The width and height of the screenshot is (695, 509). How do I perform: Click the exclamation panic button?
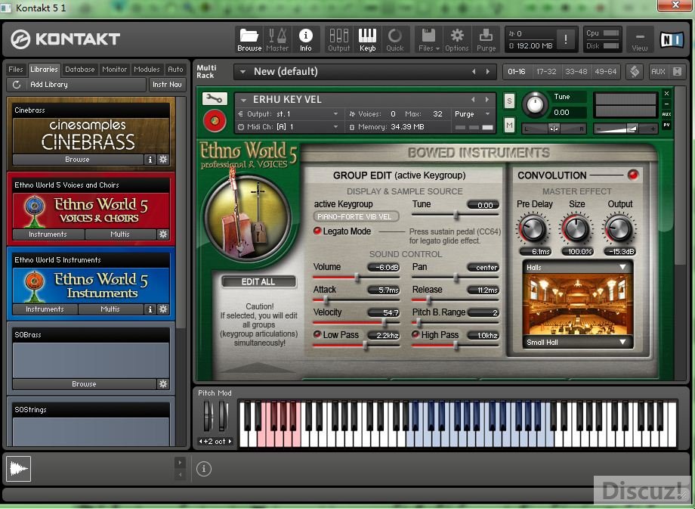566,39
